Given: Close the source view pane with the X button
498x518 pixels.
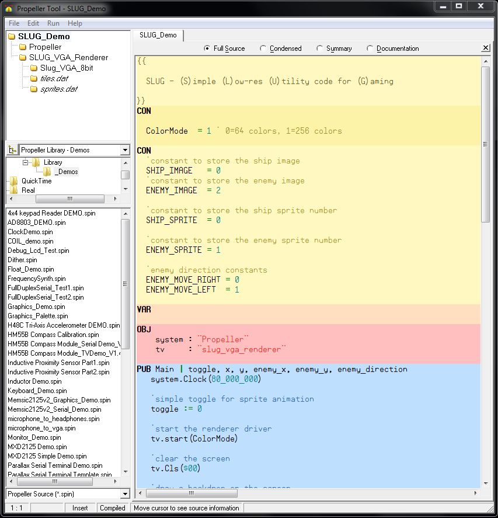Looking at the screenshot, I should (x=485, y=48).
